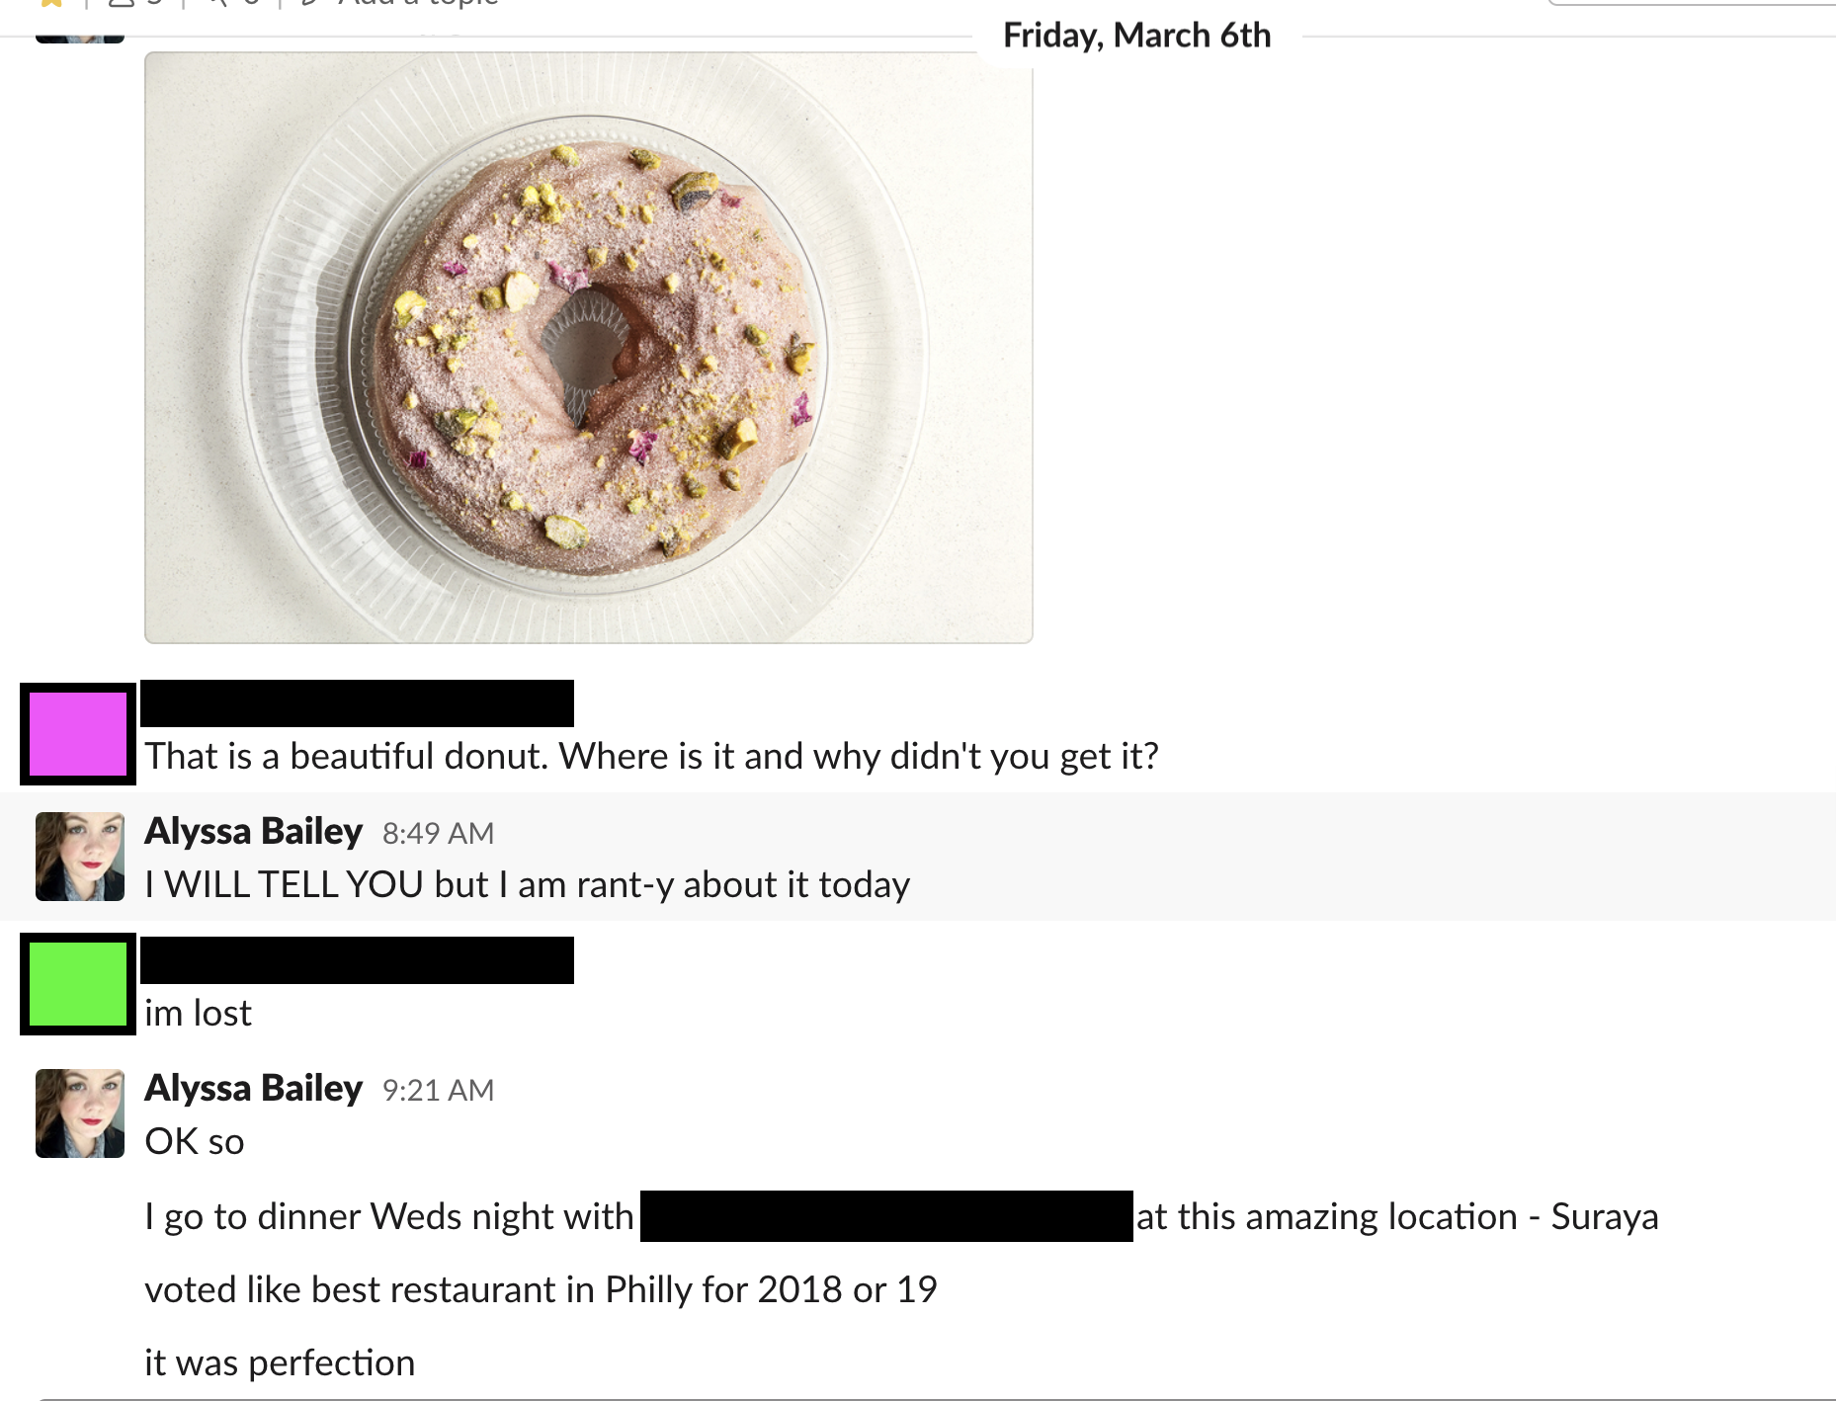Open the "Friday, March 6th" date divider
Image resolution: width=1836 pixels, height=1401 pixels.
pos(1136,36)
